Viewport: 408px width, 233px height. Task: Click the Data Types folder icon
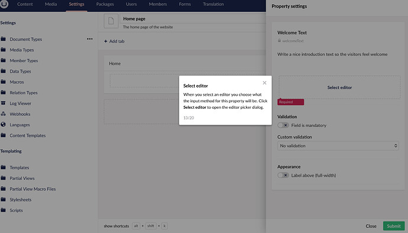[3, 71]
